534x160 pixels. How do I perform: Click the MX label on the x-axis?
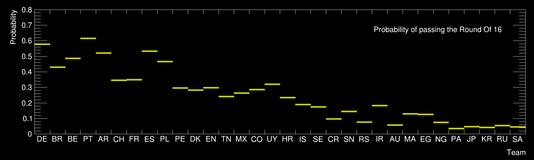[x=241, y=139]
